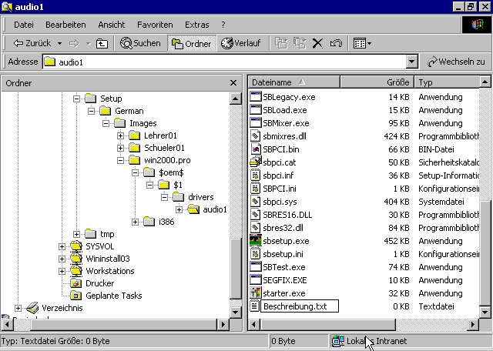Sort by the Typ column header

click(x=448, y=82)
